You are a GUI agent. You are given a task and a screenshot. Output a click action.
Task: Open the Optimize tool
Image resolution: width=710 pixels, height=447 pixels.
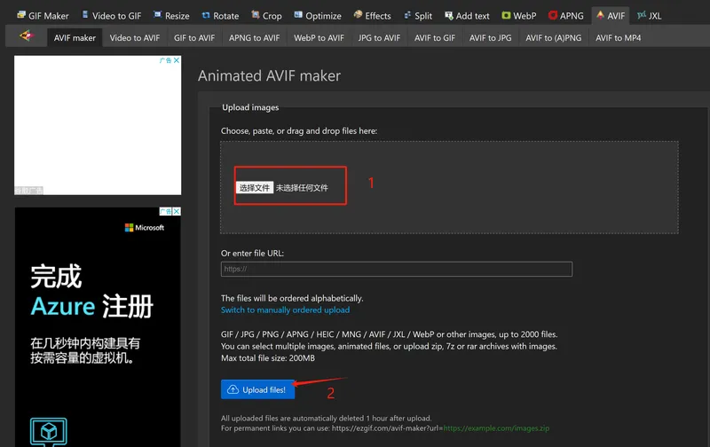318,16
